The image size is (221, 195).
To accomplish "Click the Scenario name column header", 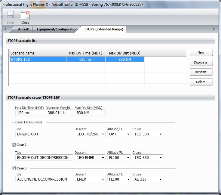I will (x=37, y=53).
